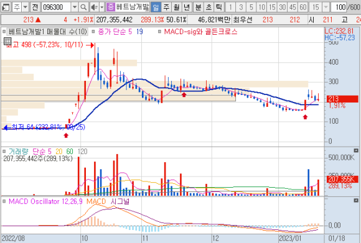Click the '주' stock type button
This screenshot has height=243, width=361.
click(x=17, y=7)
